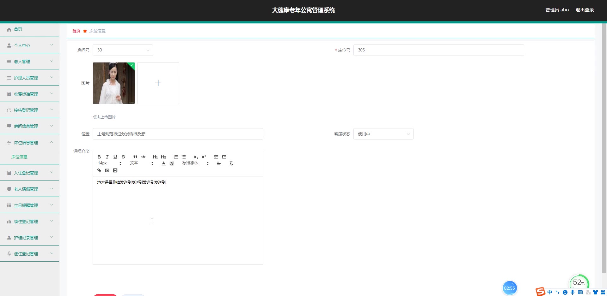Image resolution: width=607 pixels, height=296 pixels.
Task: Expand the 个人中心 menu
Action: [x=29, y=45]
